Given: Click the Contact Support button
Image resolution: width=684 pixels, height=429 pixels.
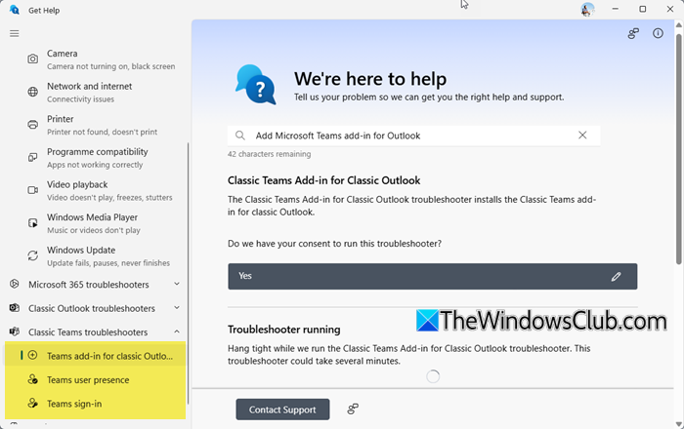Looking at the screenshot, I should tap(282, 409).
